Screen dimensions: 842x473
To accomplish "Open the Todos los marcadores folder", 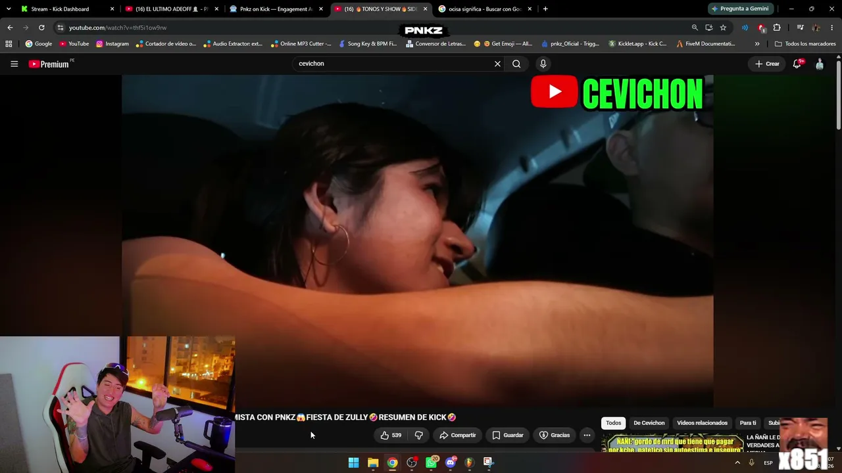I will pyautogui.click(x=805, y=44).
